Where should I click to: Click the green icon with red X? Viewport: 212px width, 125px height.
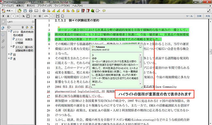pyautogui.click(x=93, y=11)
